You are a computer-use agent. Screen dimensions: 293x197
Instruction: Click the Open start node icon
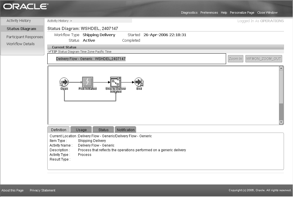[64, 82]
